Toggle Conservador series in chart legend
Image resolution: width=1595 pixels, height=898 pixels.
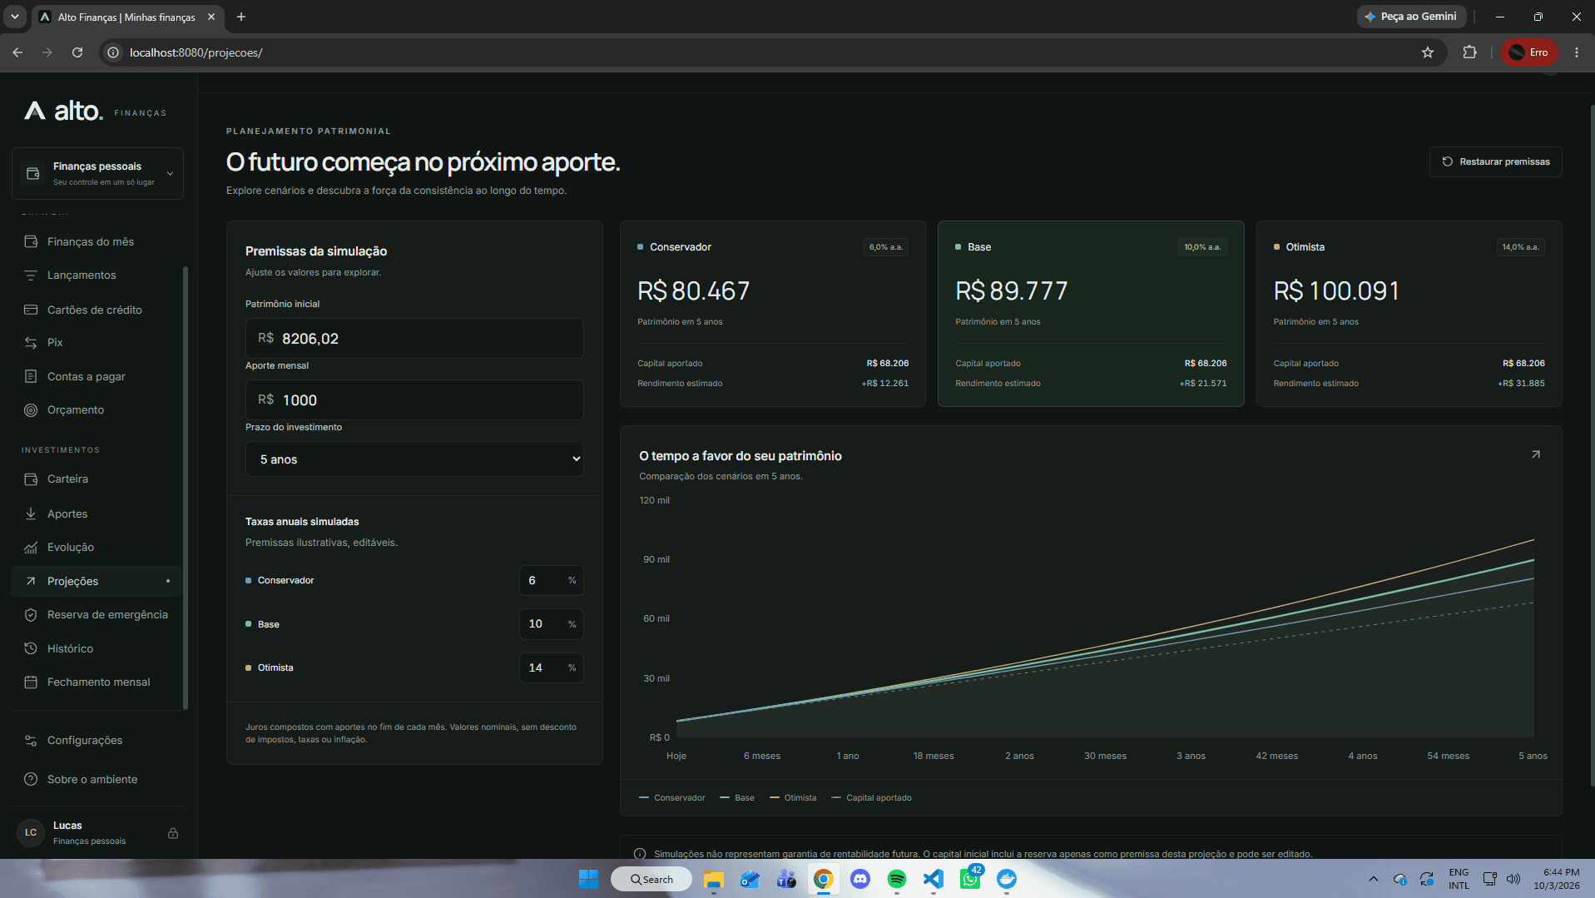tap(672, 798)
